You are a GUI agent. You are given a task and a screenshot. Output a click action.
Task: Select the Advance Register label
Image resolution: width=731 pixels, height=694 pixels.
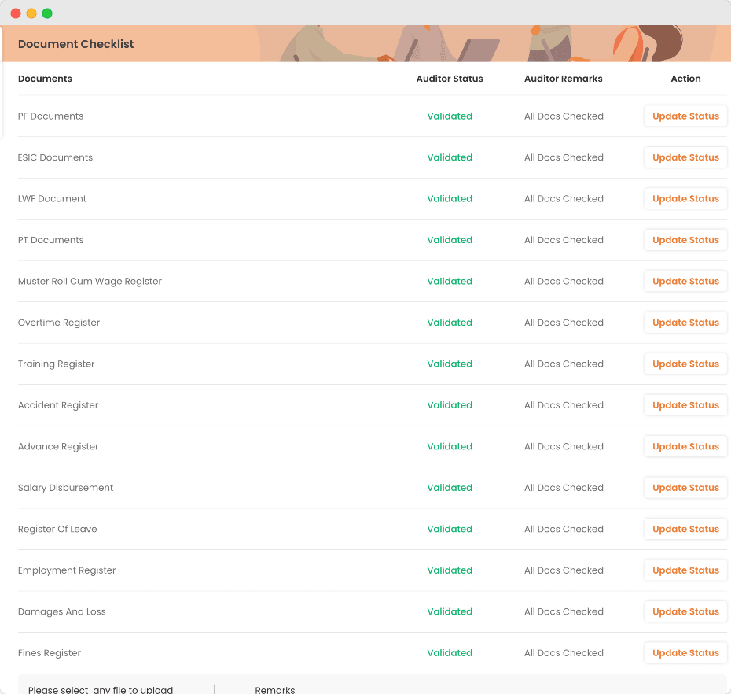point(58,447)
